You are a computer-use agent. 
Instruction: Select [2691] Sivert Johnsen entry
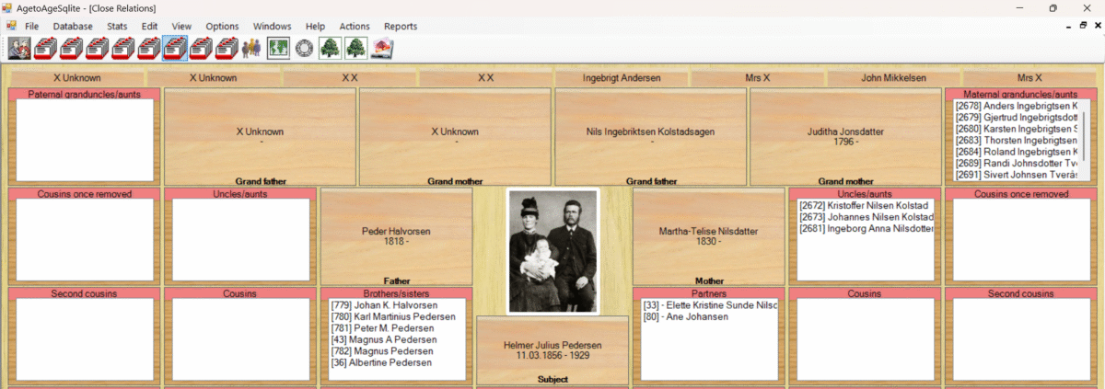[1017, 174]
